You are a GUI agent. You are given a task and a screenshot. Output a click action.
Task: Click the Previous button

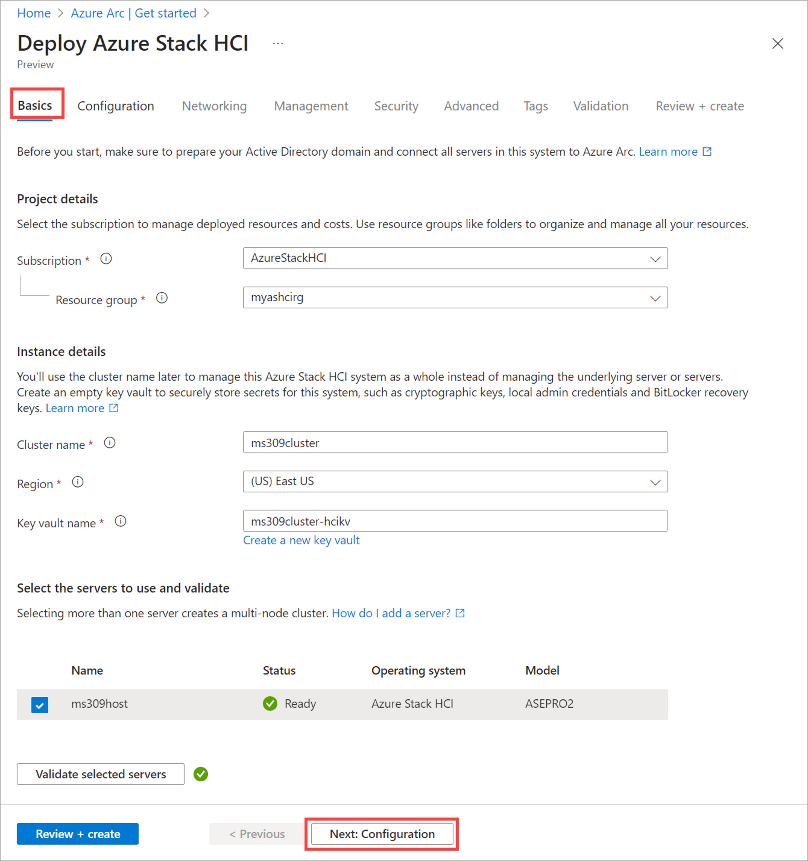[x=257, y=834]
